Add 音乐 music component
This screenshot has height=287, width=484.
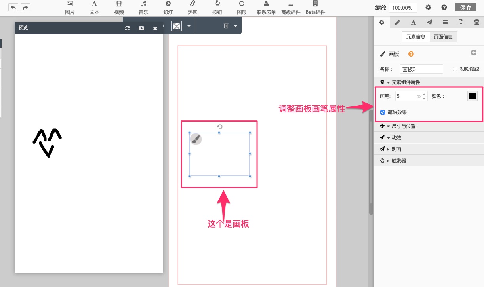point(143,8)
